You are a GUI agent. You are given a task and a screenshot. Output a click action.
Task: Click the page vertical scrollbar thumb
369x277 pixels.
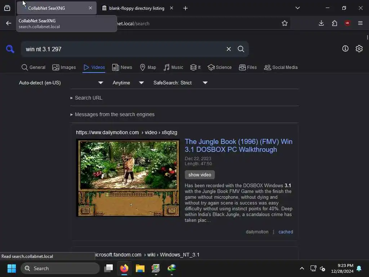pos(367,38)
